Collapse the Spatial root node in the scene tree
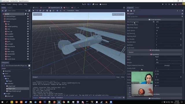 [2, 14]
